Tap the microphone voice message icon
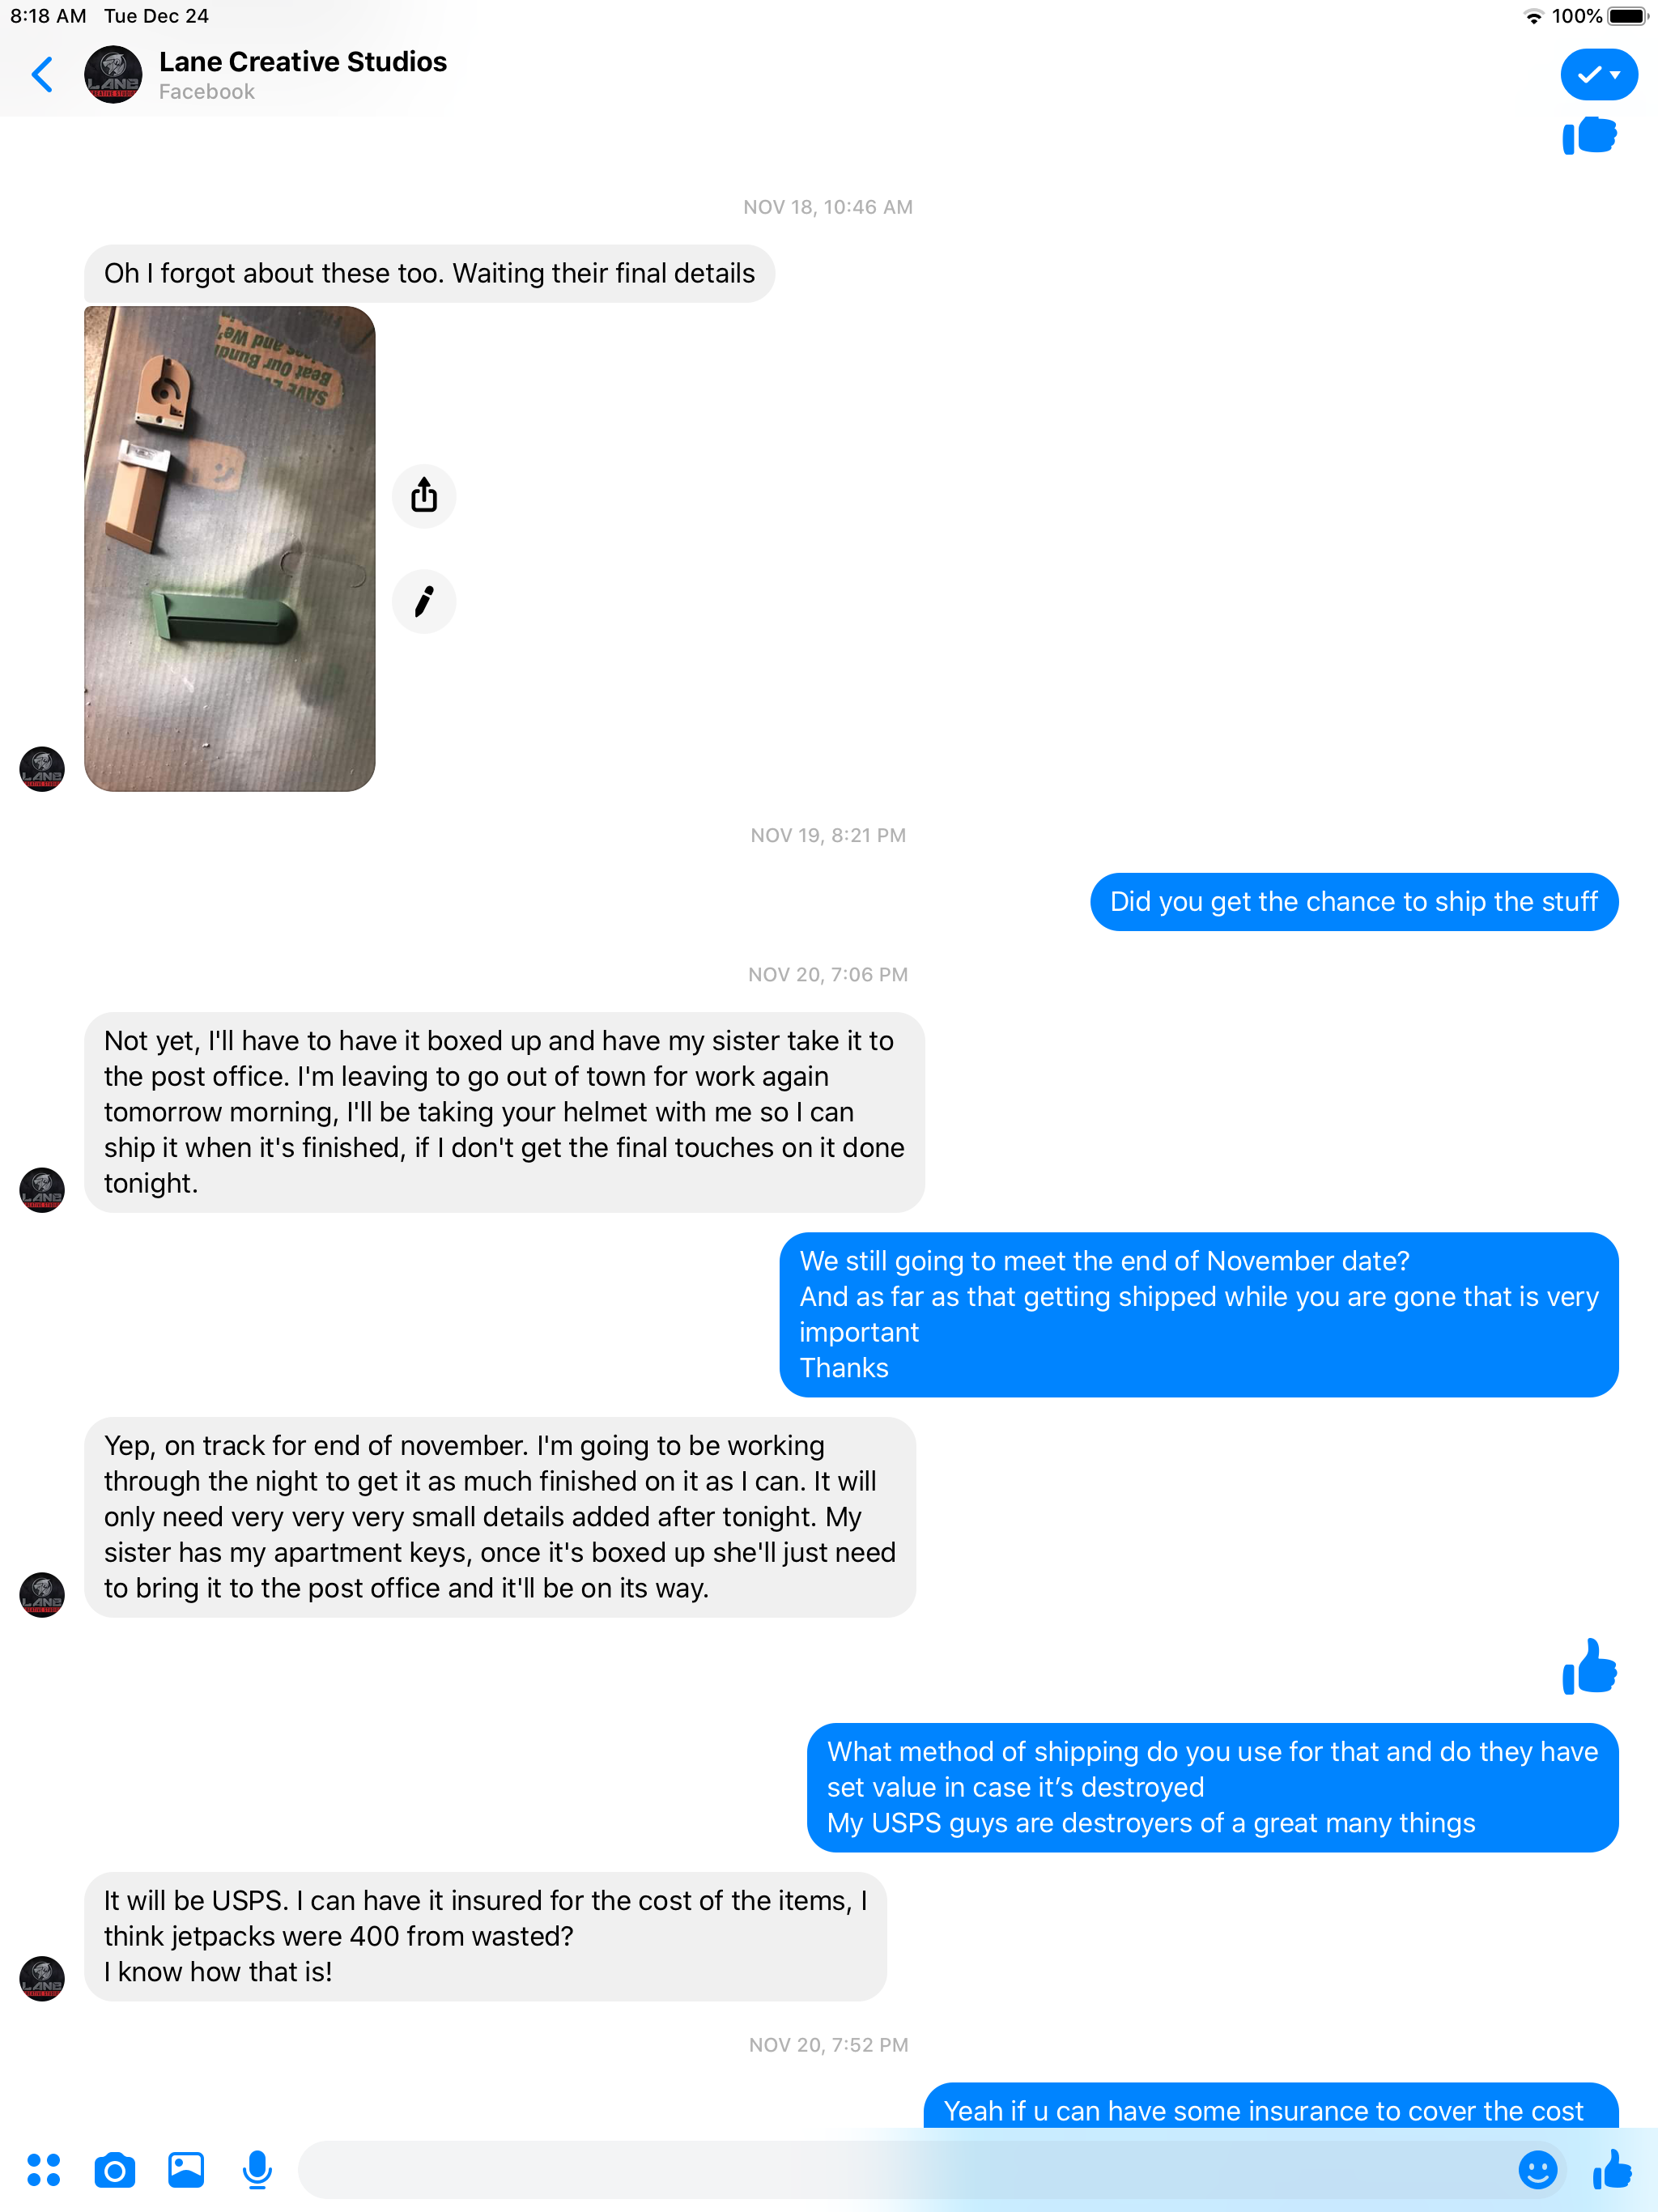This screenshot has height=2212, width=1658. point(257,2170)
